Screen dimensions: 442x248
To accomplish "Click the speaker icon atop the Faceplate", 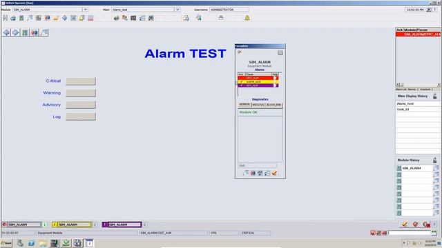I will pyautogui.click(x=240, y=52).
